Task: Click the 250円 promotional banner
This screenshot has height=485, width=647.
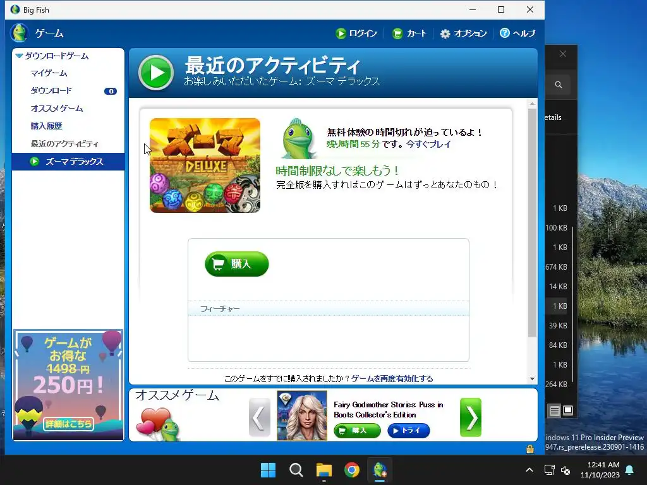Action: [68, 385]
